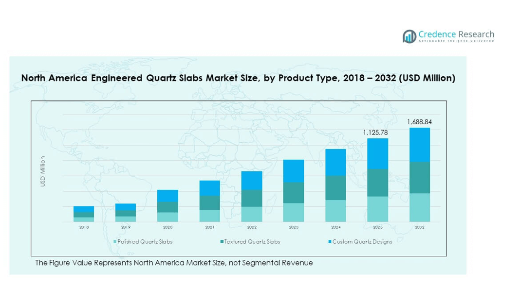Click the Custom Quartz segment of 2032 bar
Viewport: 521px width, 285px height.
[419, 145]
